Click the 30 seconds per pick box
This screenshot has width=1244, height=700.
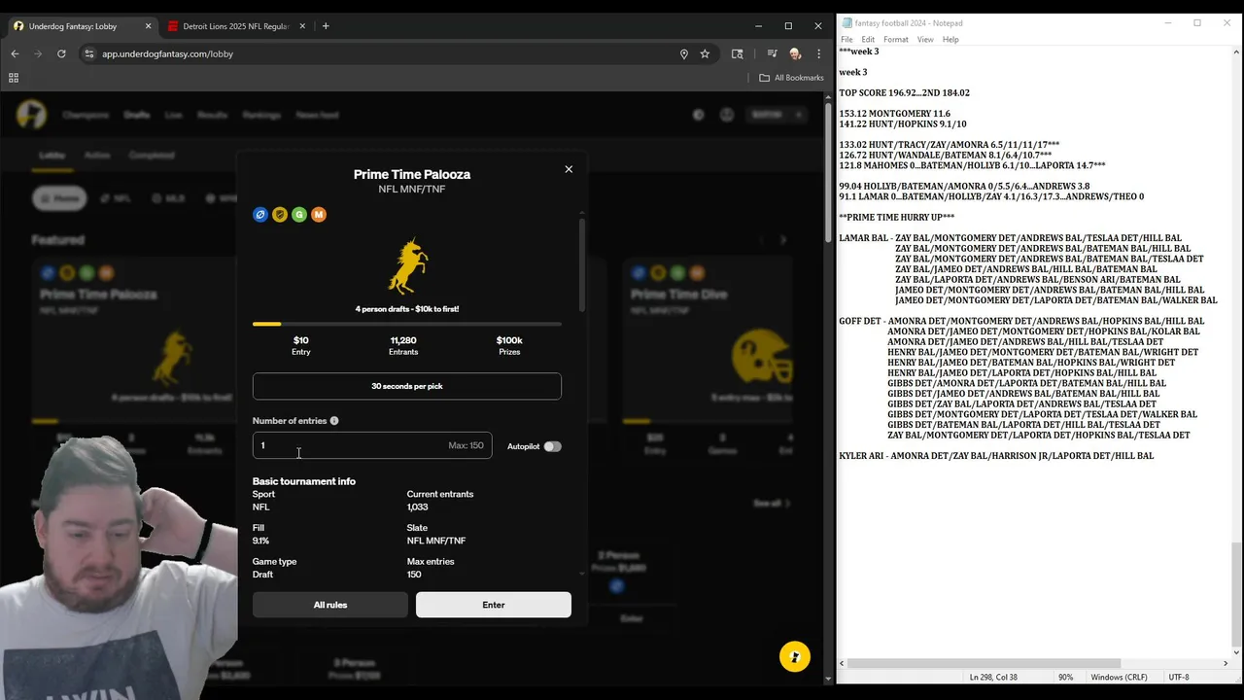(x=407, y=386)
